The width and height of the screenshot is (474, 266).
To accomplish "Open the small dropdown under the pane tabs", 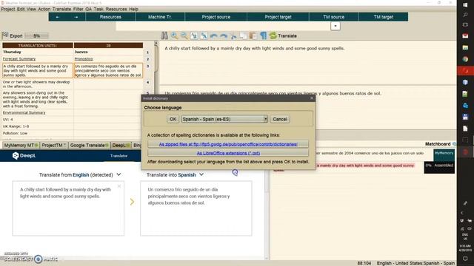I will pos(336,26).
